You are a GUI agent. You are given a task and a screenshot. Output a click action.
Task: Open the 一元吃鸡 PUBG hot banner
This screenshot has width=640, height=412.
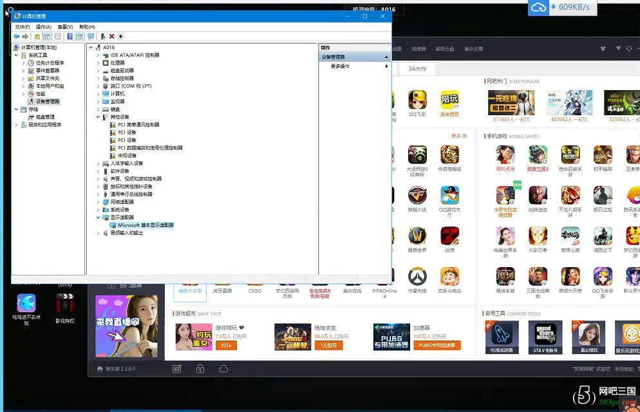tap(511, 102)
